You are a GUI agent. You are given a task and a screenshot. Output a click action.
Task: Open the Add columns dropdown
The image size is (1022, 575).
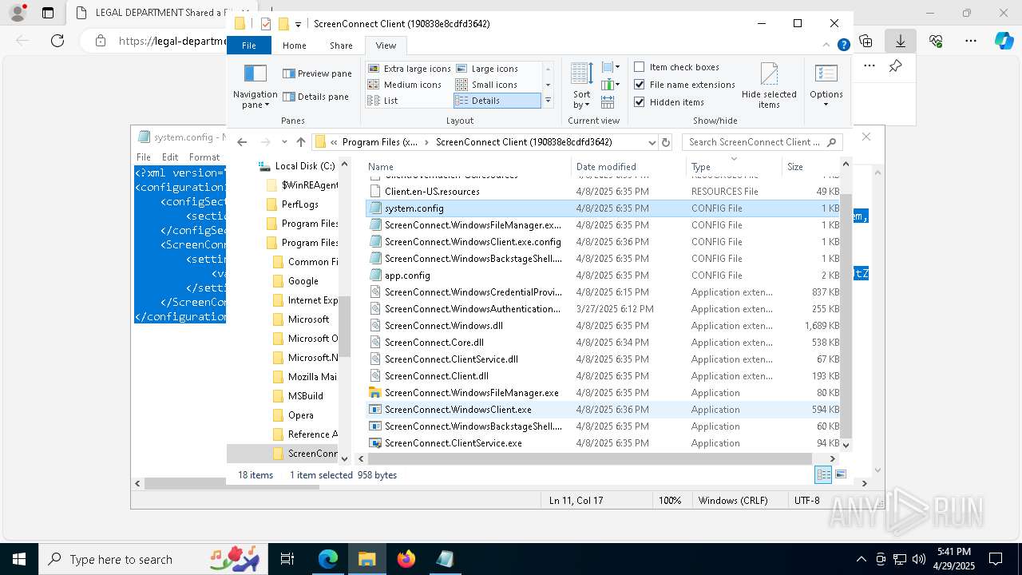pos(611,85)
